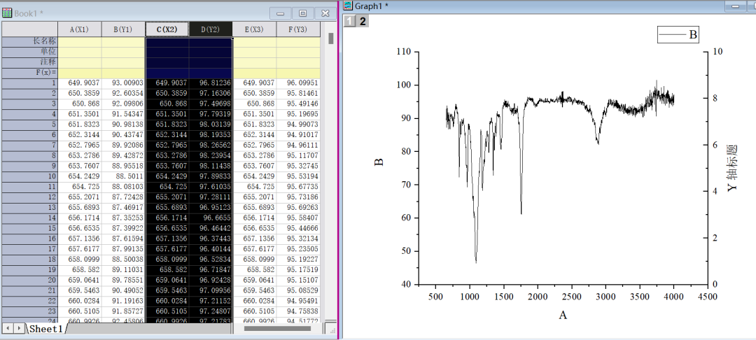Click the Book1 workbook window icon
Screen dimensions: 756x340
(x=7, y=13)
